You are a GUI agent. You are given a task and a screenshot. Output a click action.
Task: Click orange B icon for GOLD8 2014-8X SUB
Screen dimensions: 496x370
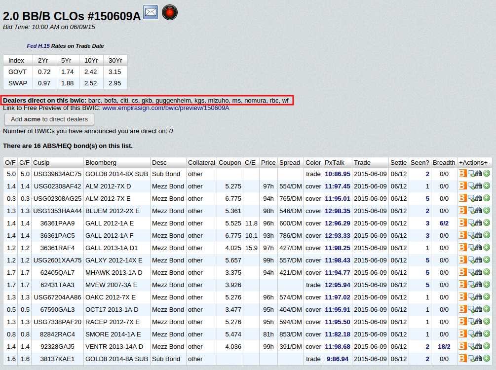pos(462,174)
